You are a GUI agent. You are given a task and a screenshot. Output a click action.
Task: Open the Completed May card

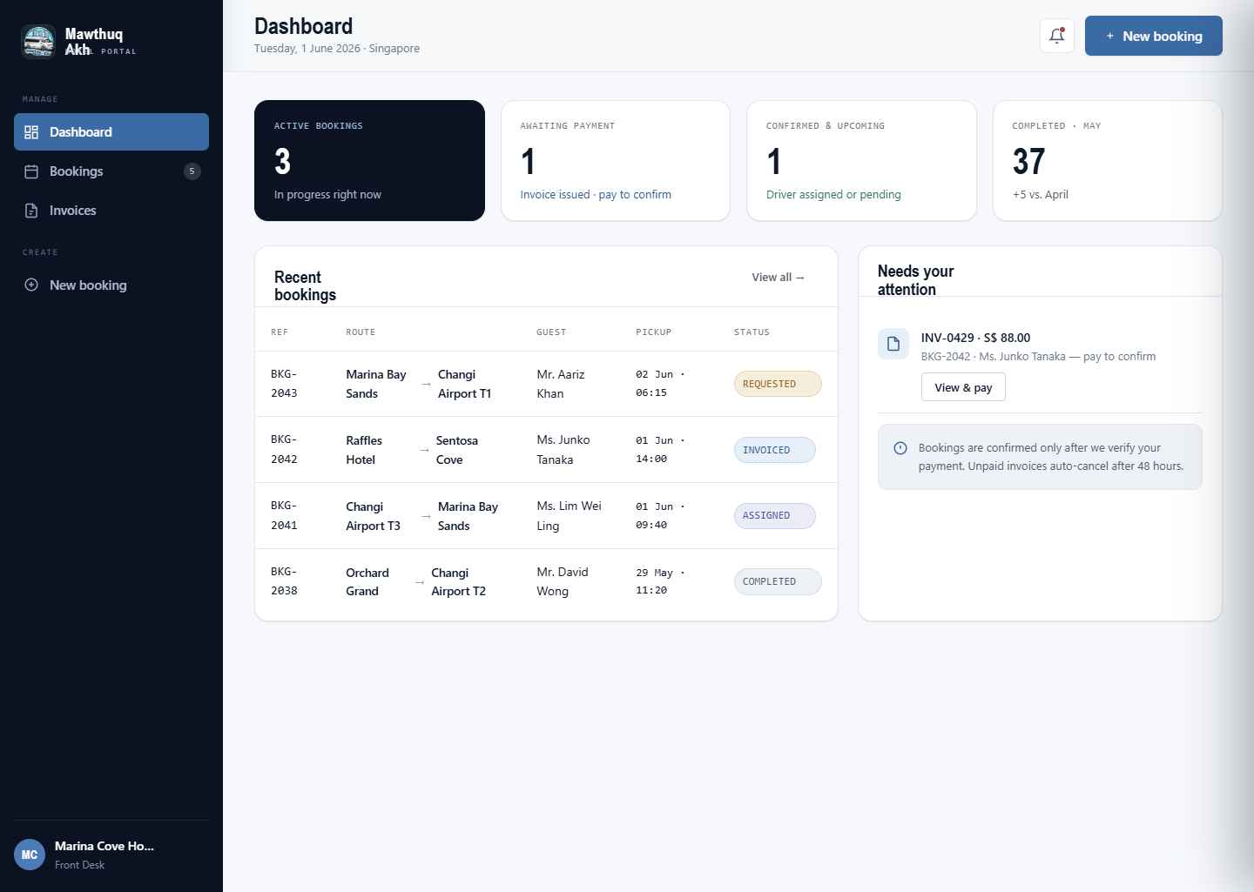1108,160
